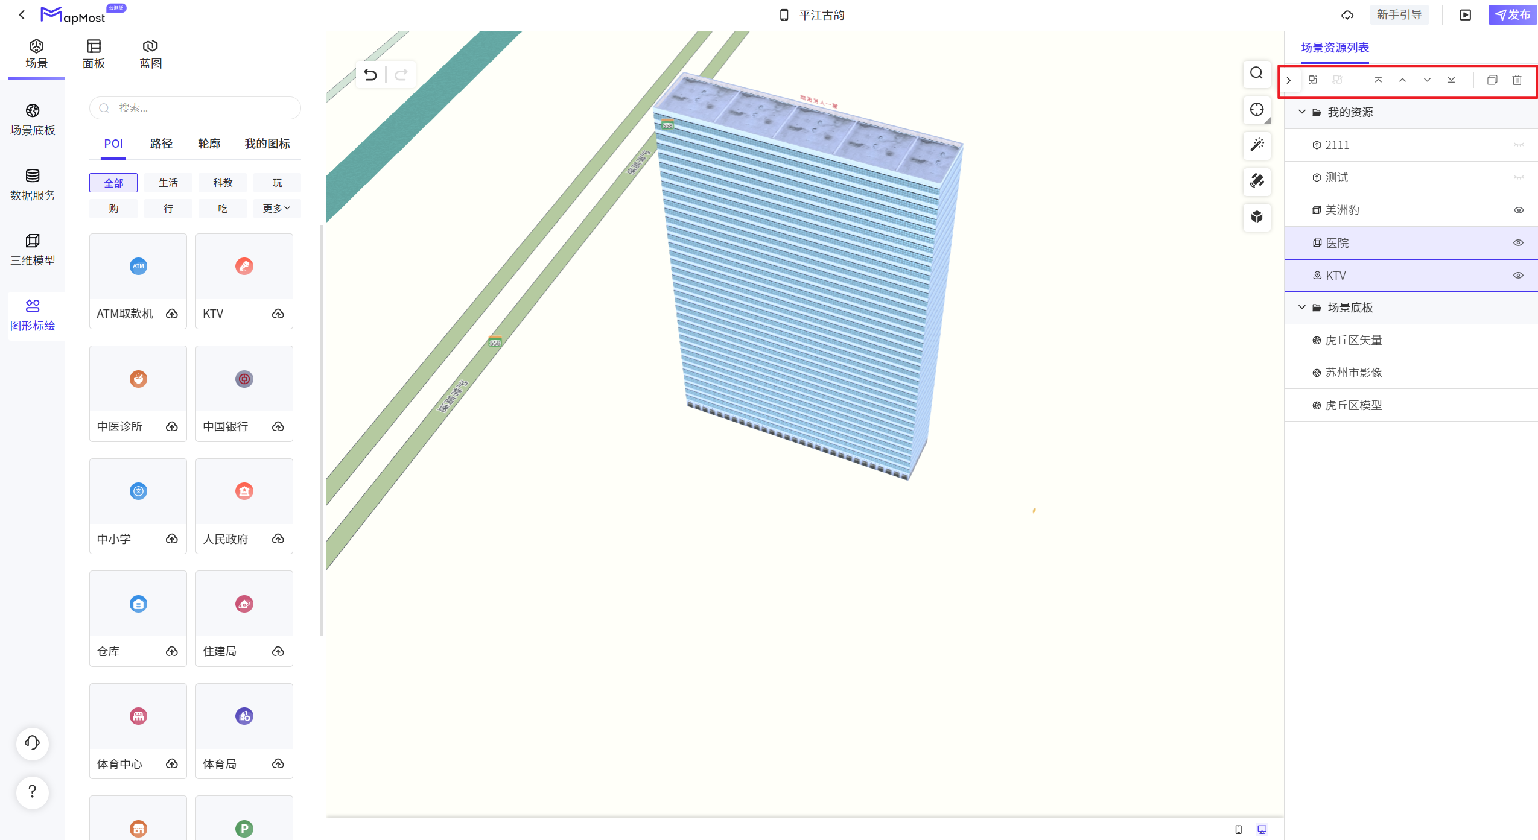The width and height of the screenshot is (1538, 840).
Task: Select the 我的图标 tab
Action: [267, 144]
